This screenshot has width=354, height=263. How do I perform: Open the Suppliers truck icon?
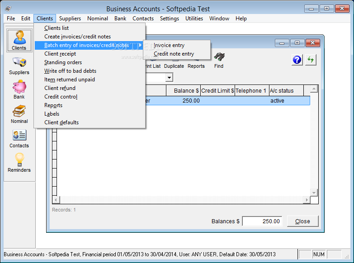tap(19, 66)
